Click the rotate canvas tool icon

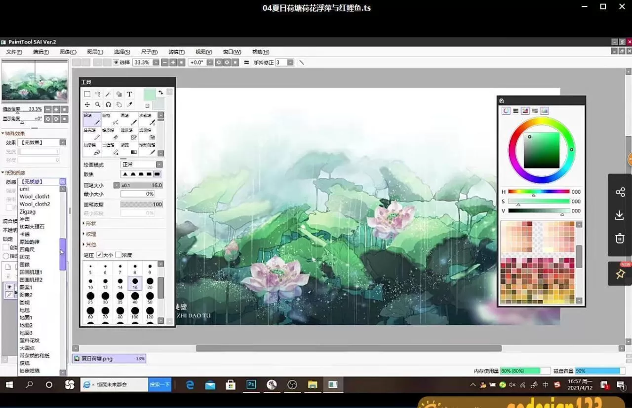[108, 104]
